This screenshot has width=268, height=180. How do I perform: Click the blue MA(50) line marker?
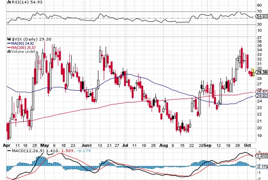[9, 43]
